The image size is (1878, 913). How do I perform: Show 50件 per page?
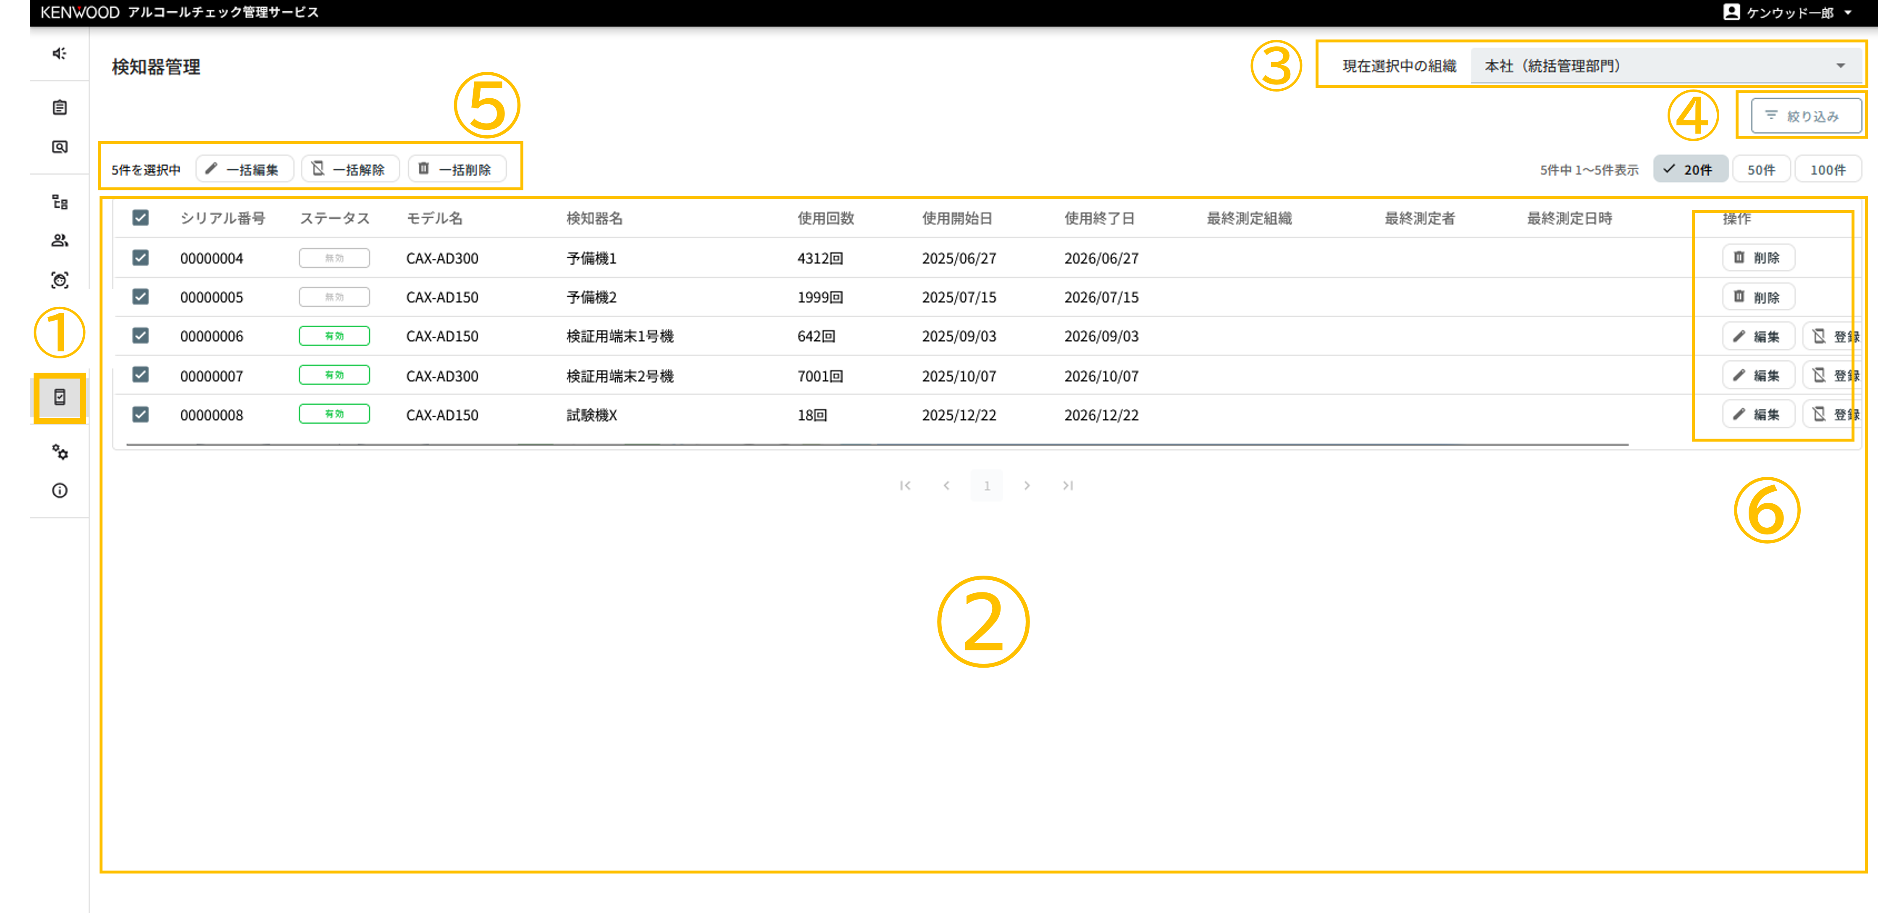1761,169
